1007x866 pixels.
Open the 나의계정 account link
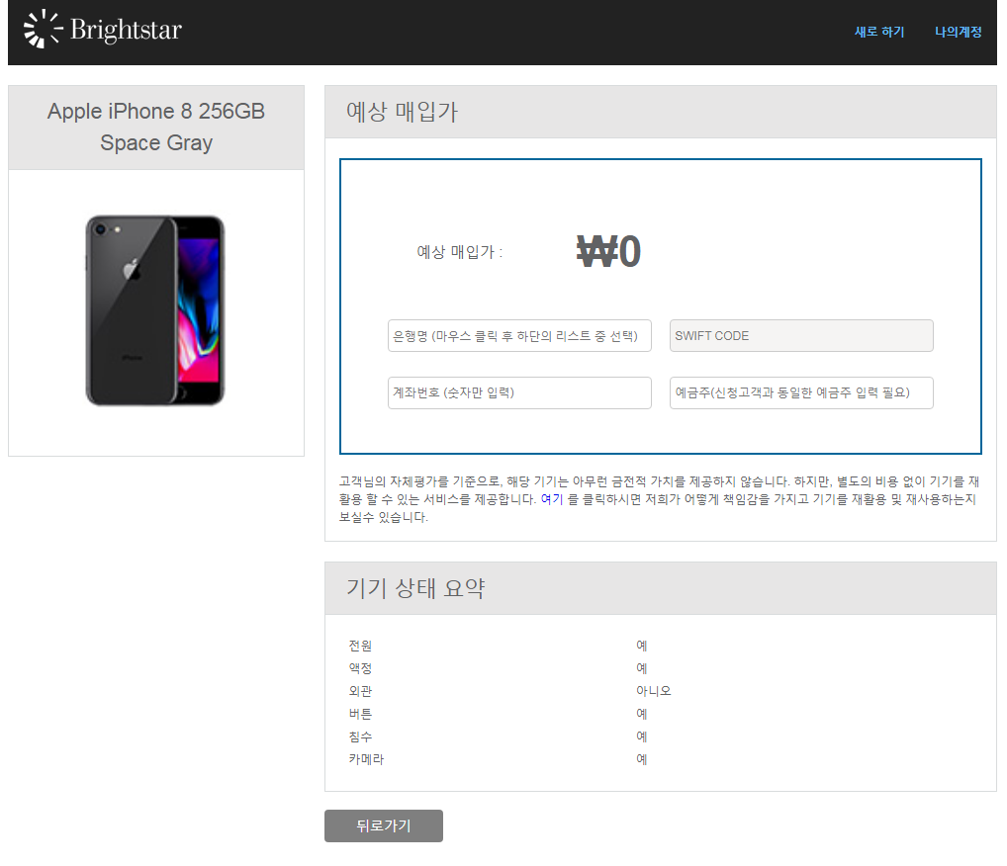tap(959, 32)
